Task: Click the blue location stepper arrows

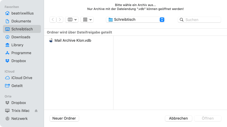Action: 162,20
